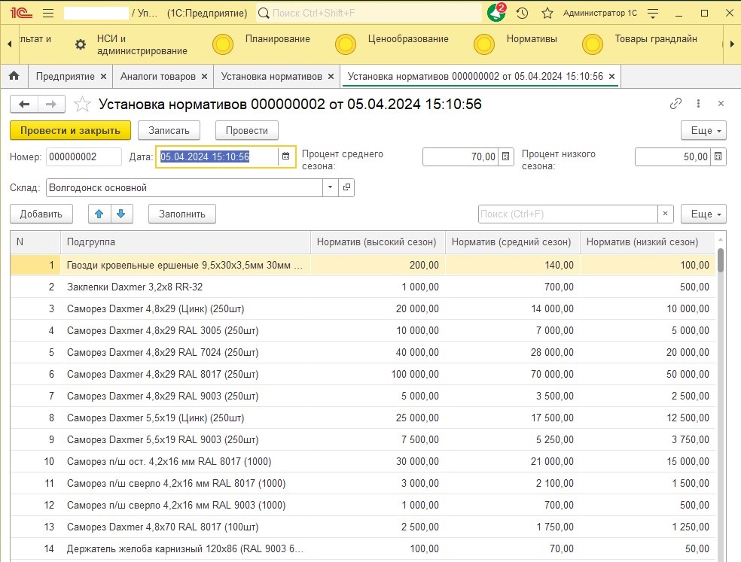Viewport: 741px width, 562px height.
Task: Click the favorites star in title bar
Action: [x=547, y=14]
